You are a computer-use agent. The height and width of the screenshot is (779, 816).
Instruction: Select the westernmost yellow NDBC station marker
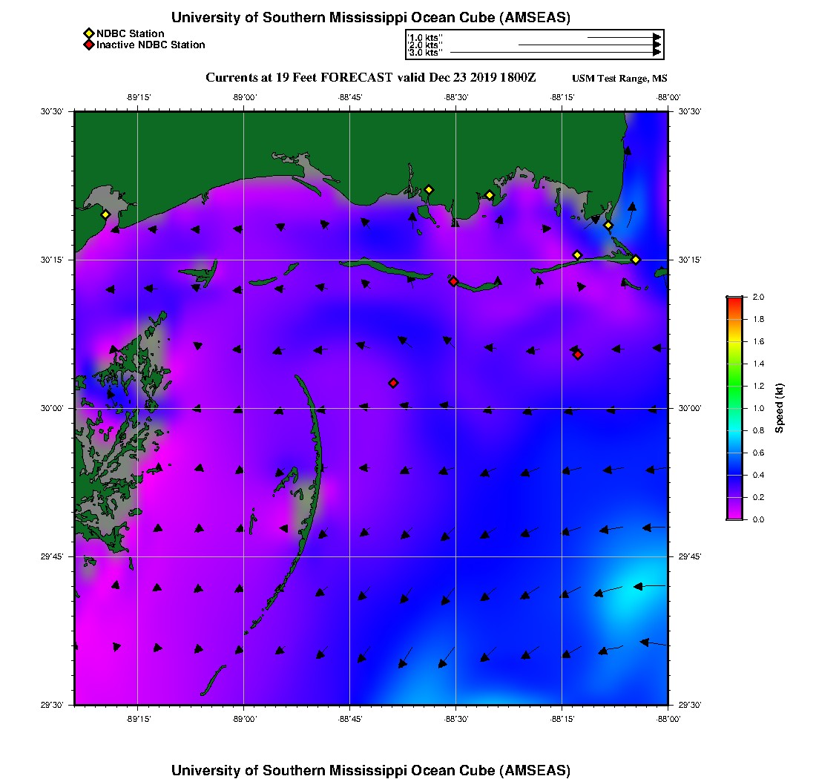(105, 214)
